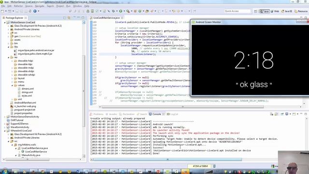Click the Quick Access search field

pyautogui.click(x=238, y=11)
